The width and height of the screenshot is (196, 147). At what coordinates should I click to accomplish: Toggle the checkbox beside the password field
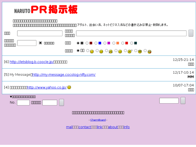(40, 43)
